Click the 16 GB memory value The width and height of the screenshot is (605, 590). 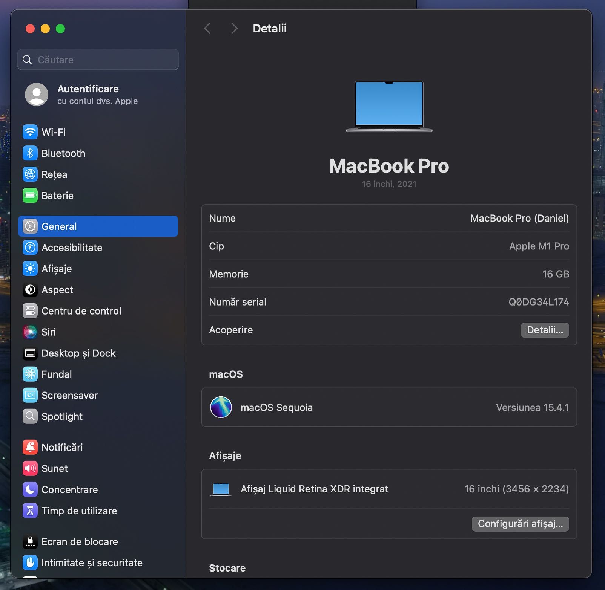[556, 274]
